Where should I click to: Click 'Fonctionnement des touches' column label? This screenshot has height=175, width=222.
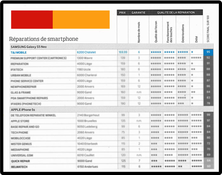tap(169, 32)
